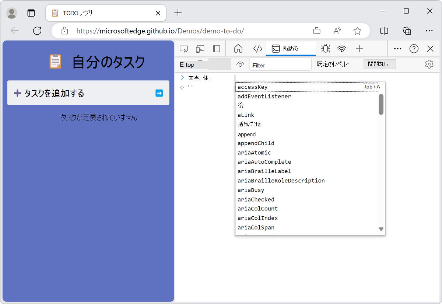442x304 pixels.
Task: Toggle device emulation mode
Action: point(200,48)
